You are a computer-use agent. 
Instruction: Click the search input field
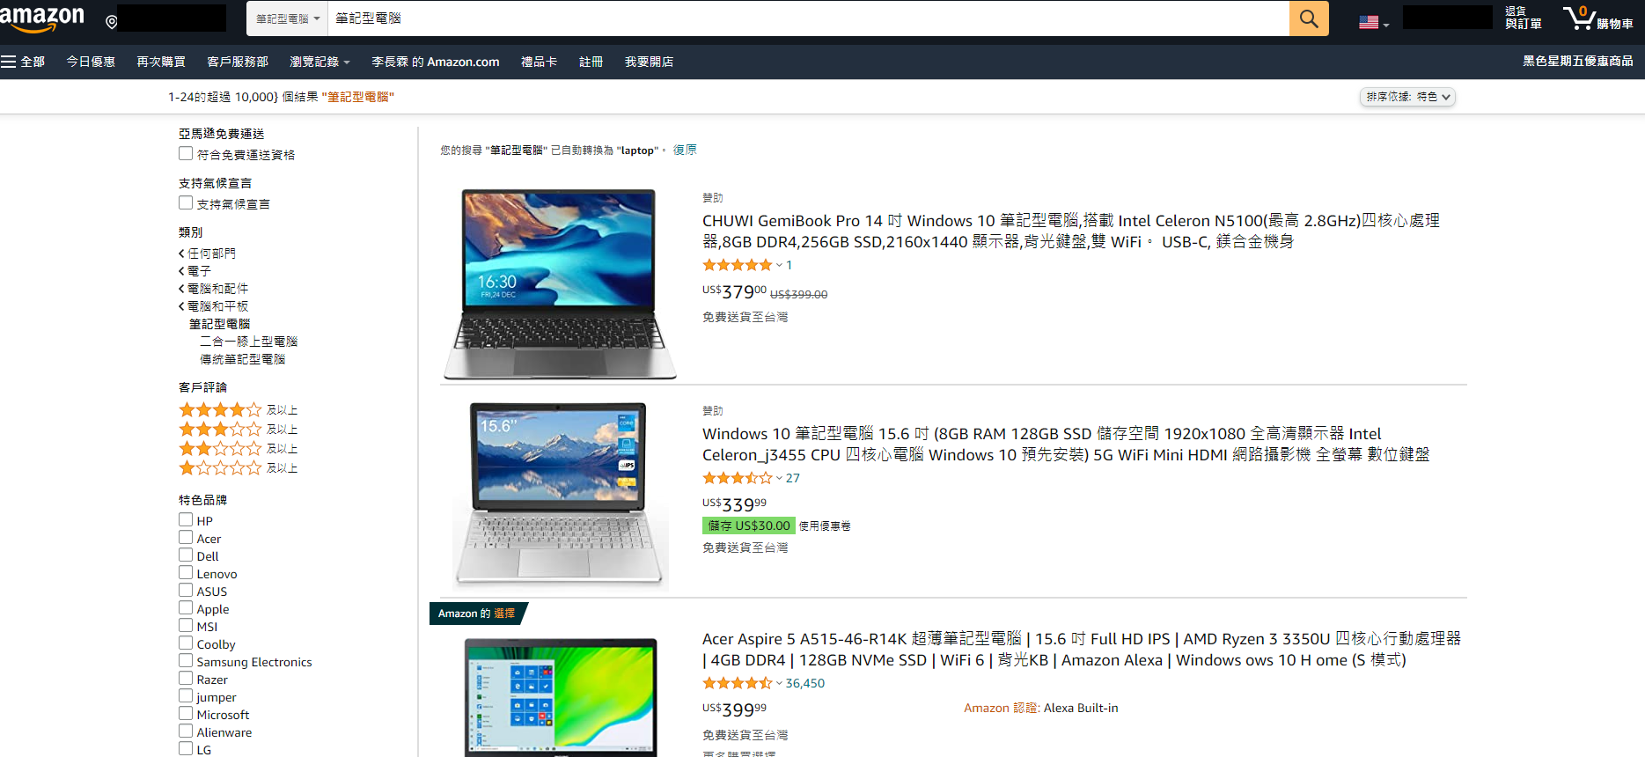[808, 18]
